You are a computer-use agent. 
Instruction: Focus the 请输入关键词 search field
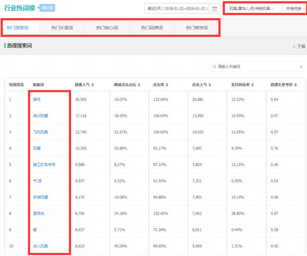(258, 67)
